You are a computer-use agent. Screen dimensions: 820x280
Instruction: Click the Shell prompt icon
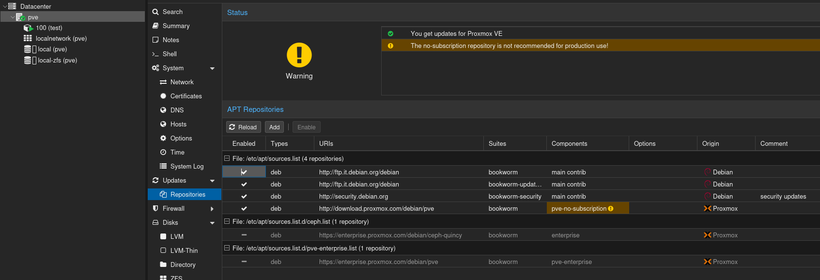tap(155, 54)
